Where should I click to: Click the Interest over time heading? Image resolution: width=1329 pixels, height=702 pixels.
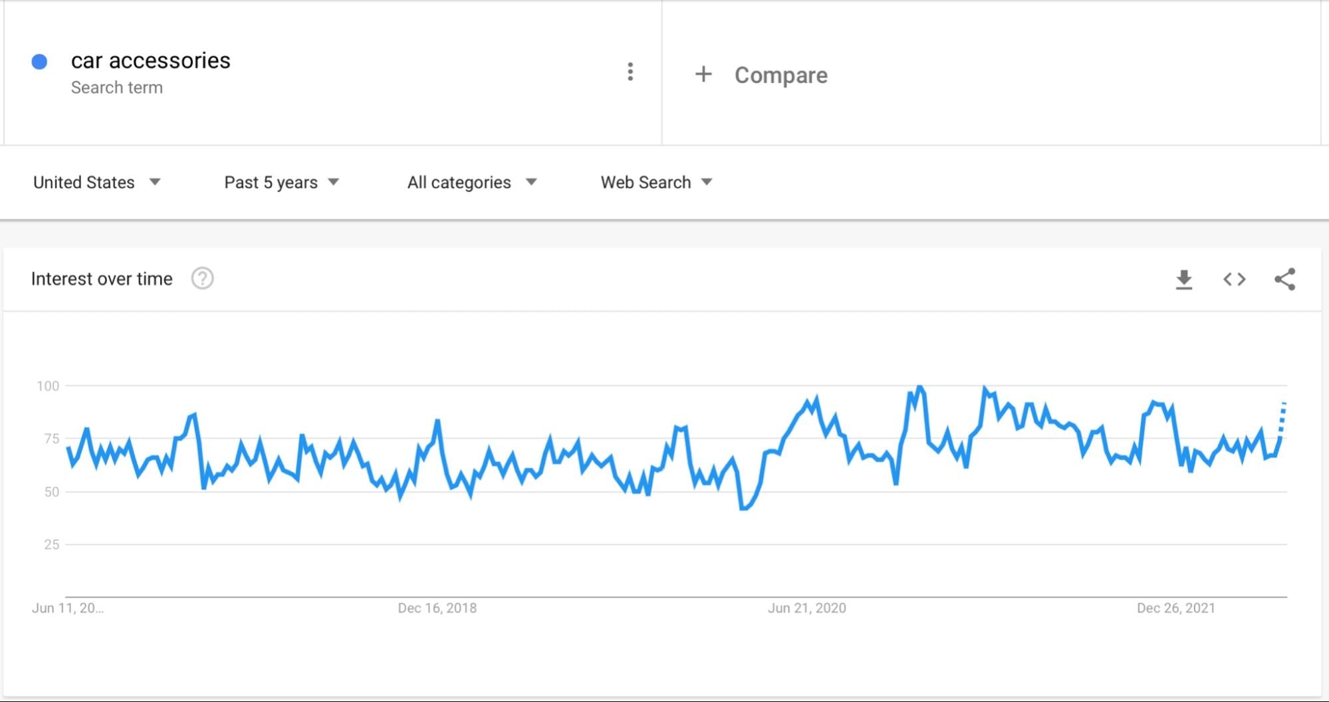(102, 279)
